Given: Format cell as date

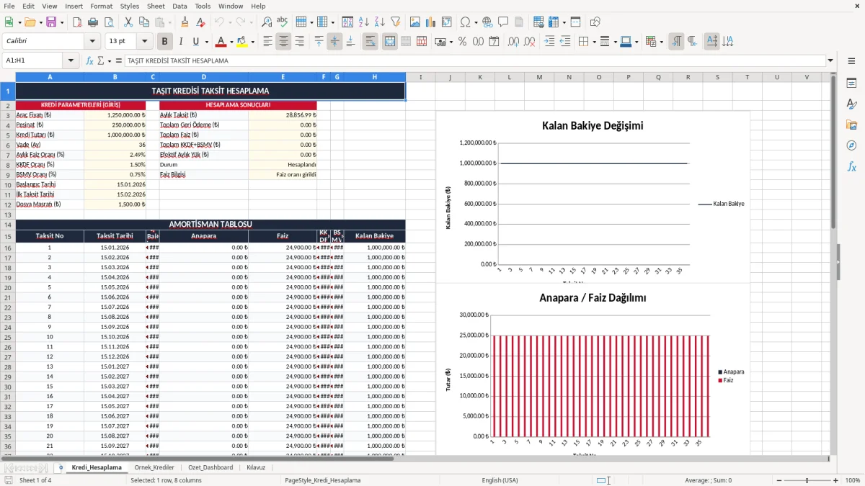Looking at the screenshot, I should click(494, 42).
